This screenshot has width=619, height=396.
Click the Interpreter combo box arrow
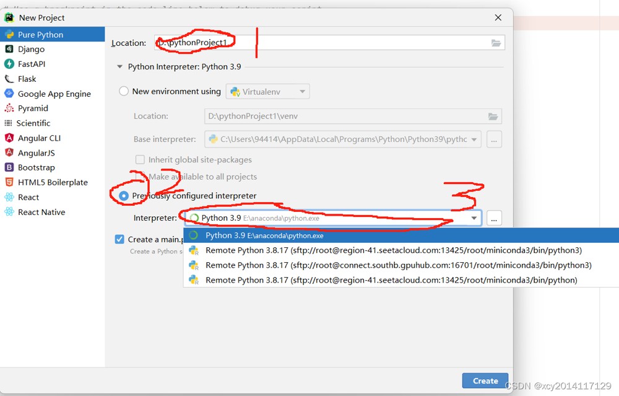coord(474,218)
